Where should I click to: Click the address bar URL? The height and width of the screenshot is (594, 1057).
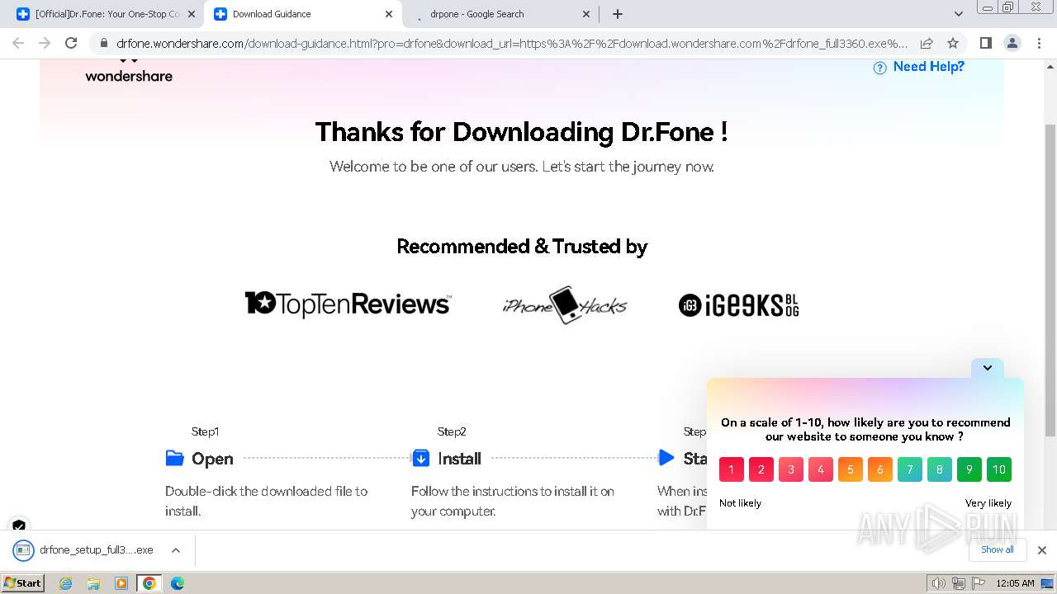point(512,43)
